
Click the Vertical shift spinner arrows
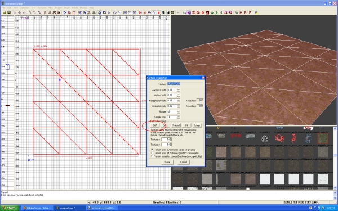point(179,95)
